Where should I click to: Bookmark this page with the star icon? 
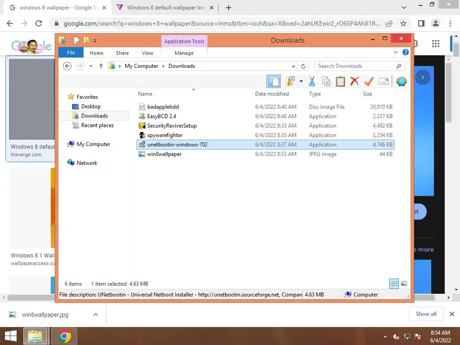click(x=403, y=23)
